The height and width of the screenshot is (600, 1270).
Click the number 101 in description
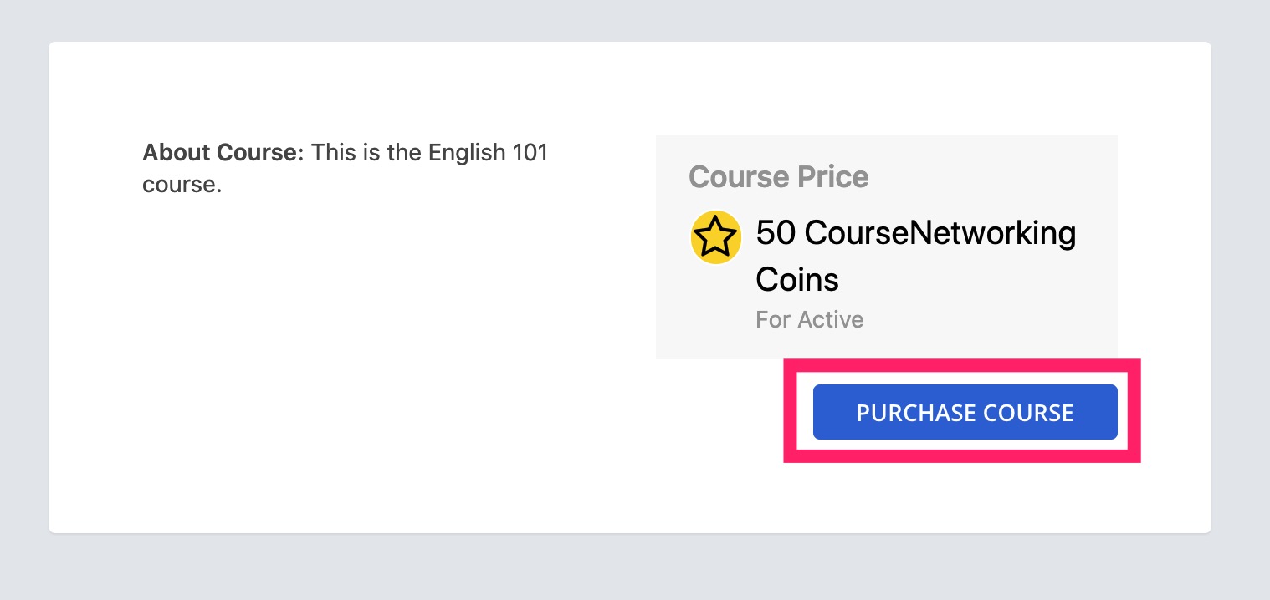point(530,153)
